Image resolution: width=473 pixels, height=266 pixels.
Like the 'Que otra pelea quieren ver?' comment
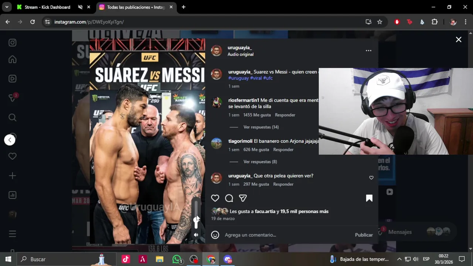coord(371,178)
